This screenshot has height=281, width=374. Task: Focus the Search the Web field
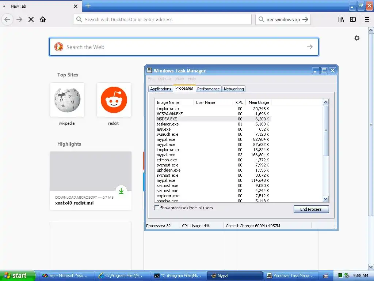(x=185, y=47)
